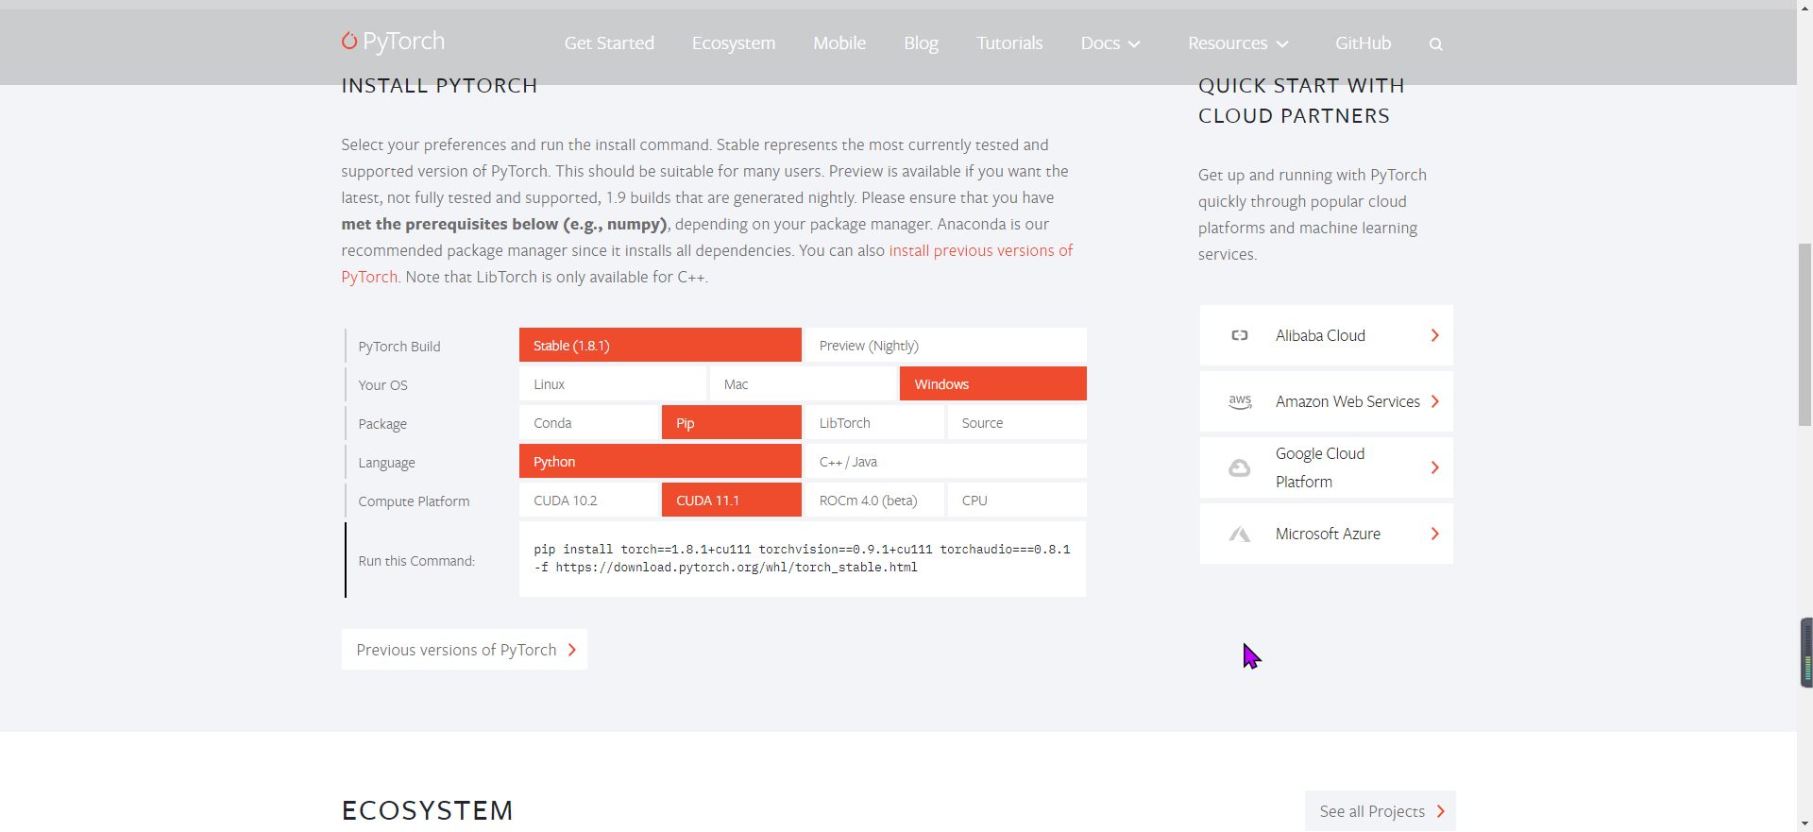Screen dimensions: 1813x832
Task: Click the Compute Platform row label
Action: (x=414, y=501)
